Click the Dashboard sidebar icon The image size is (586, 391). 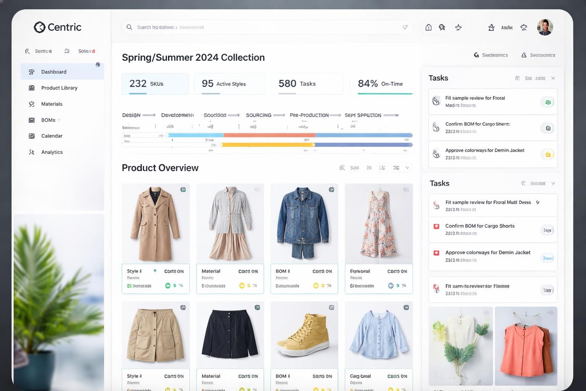point(32,72)
